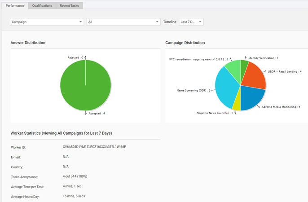The width and height of the screenshot is (308, 202).
Task: Click the LIBOR - Retail Lending : 4 label
Action: pos(285,71)
